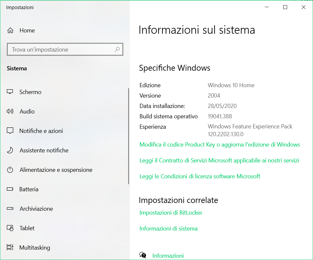Click the Multitasking icon
The height and width of the screenshot is (260, 313).
tap(10, 247)
